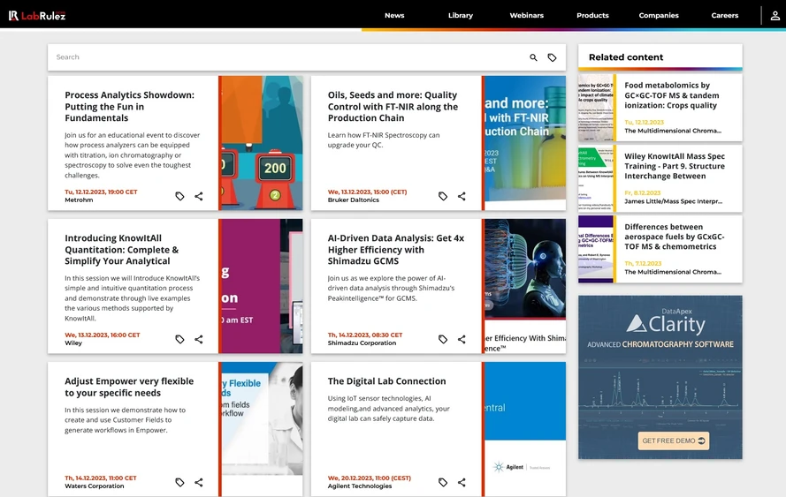Click tag icon on Process Analytics Showdown card
Viewport: 786px width, 497px height.
click(179, 196)
